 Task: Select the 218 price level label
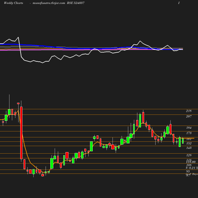(x=189, y=111)
